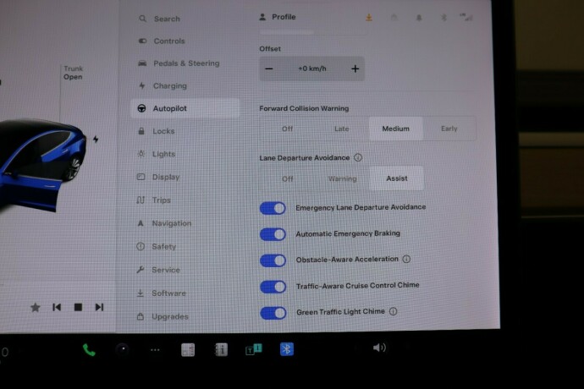Tap the Bluetooth icon in the bottom bar
Viewport: 584px width, 389px height.
pos(287,348)
